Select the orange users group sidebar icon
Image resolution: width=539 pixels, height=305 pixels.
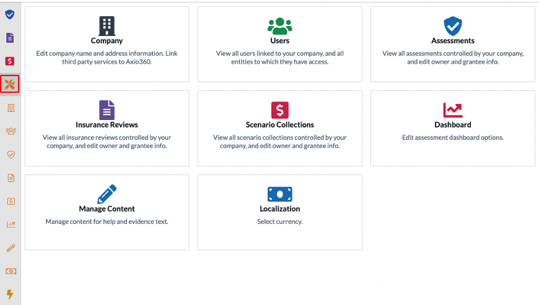pos(11,131)
